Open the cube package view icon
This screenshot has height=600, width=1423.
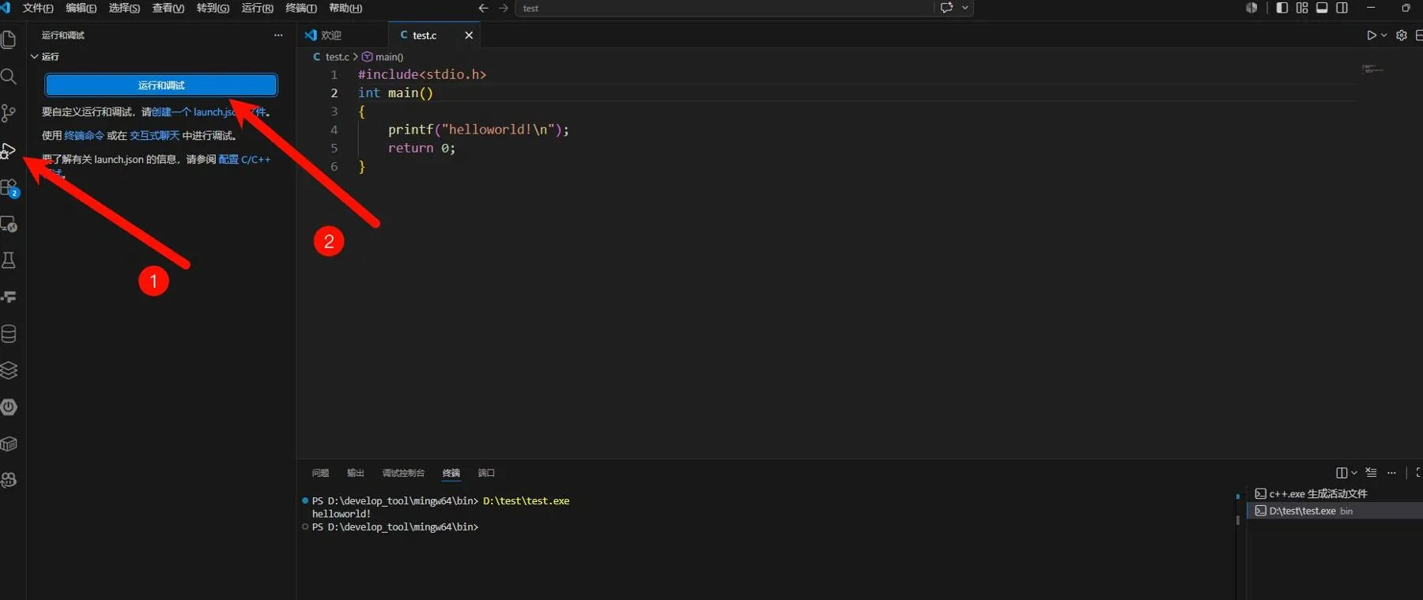pyautogui.click(x=9, y=443)
